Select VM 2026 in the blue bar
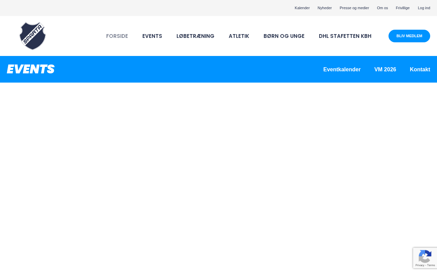 (x=385, y=69)
